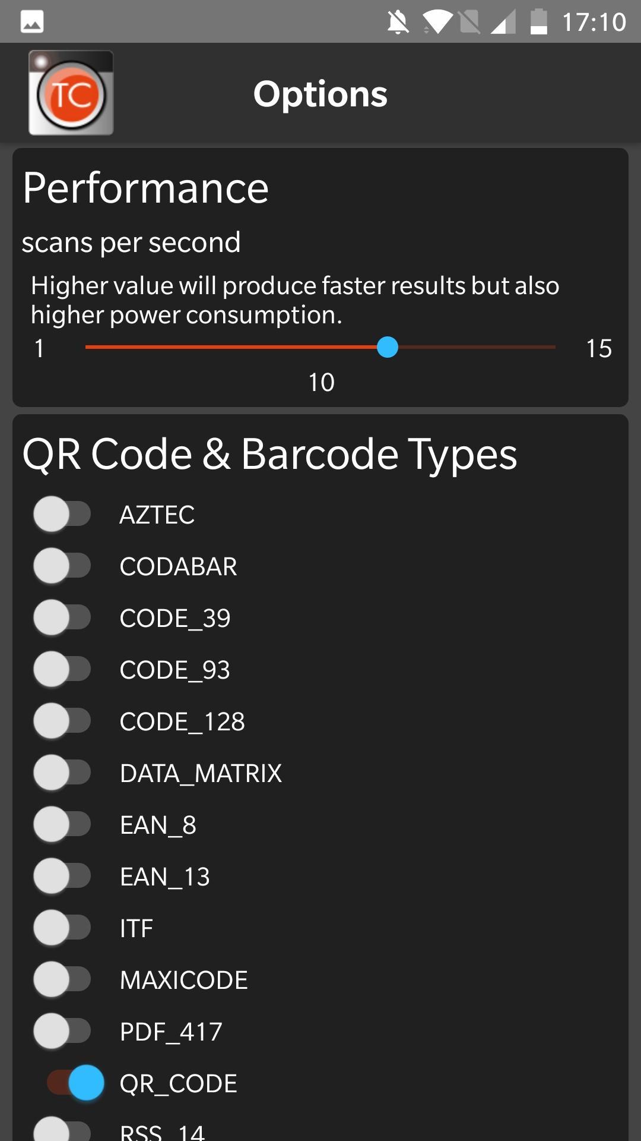Tap the TC camera app logo

[71, 93]
